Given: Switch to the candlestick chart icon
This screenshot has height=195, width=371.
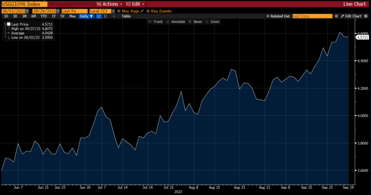Looking at the screenshot, I should coord(105,16).
